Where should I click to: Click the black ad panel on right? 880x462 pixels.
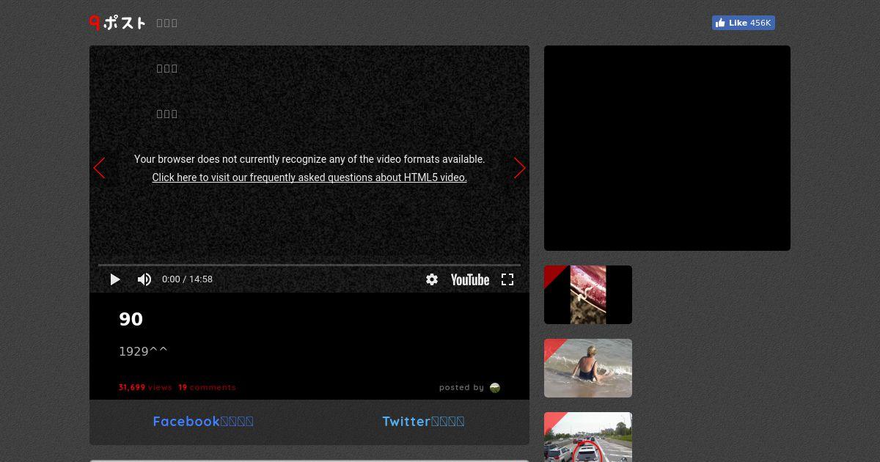click(x=667, y=148)
